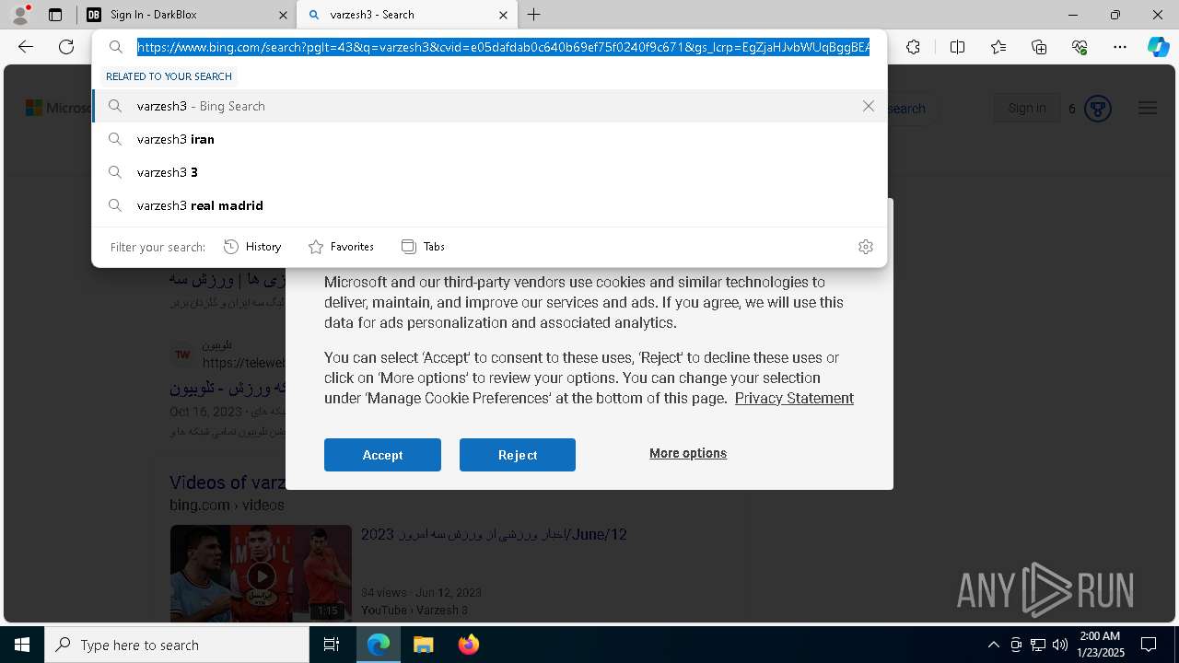Switch to Sign In - DarkBlox tab

pyautogui.click(x=186, y=15)
